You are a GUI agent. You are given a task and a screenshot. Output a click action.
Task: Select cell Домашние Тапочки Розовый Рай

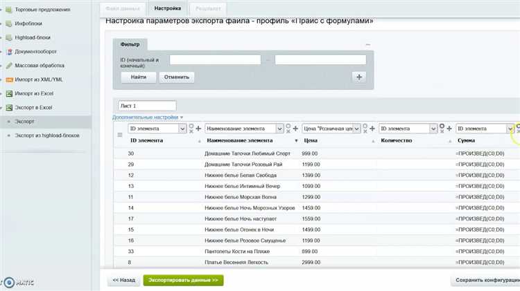(x=243, y=165)
